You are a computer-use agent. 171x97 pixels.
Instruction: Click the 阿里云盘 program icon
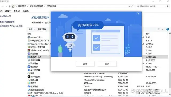pos(29,54)
